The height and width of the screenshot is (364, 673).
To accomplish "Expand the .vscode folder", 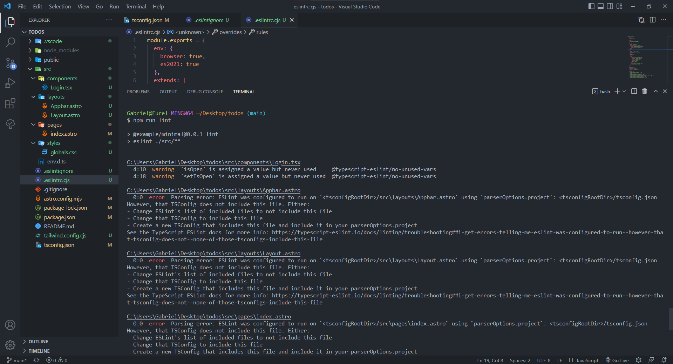I will click(x=69, y=41).
